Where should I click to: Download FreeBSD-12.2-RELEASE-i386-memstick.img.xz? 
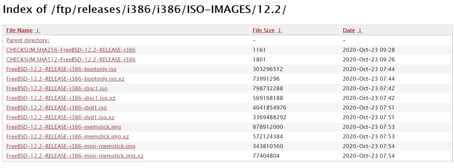click(68, 136)
